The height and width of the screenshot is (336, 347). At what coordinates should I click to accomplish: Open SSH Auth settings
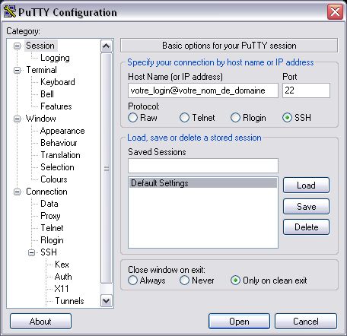(x=63, y=277)
